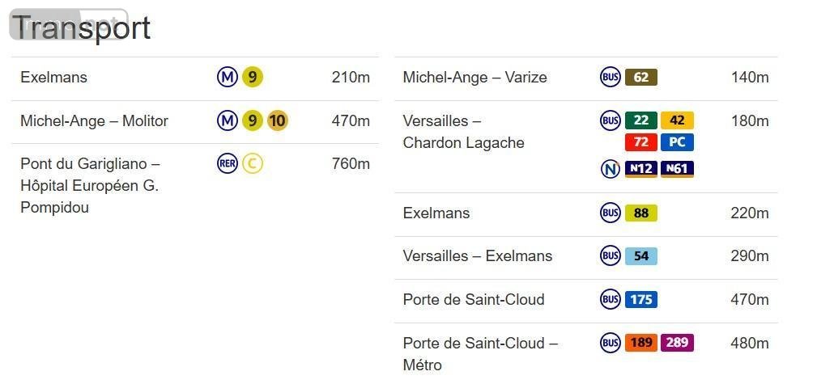Click the Metro M icon beside Exelmans

tap(228, 78)
